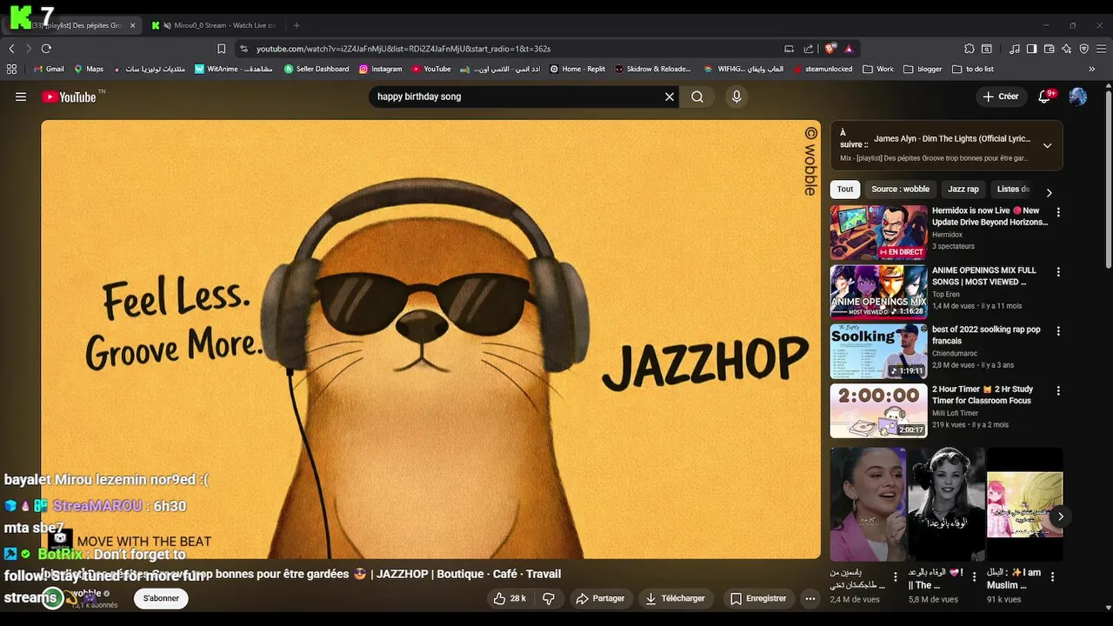The height and width of the screenshot is (626, 1113).
Task: Dislike the video
Action: (x=549, y=598)
